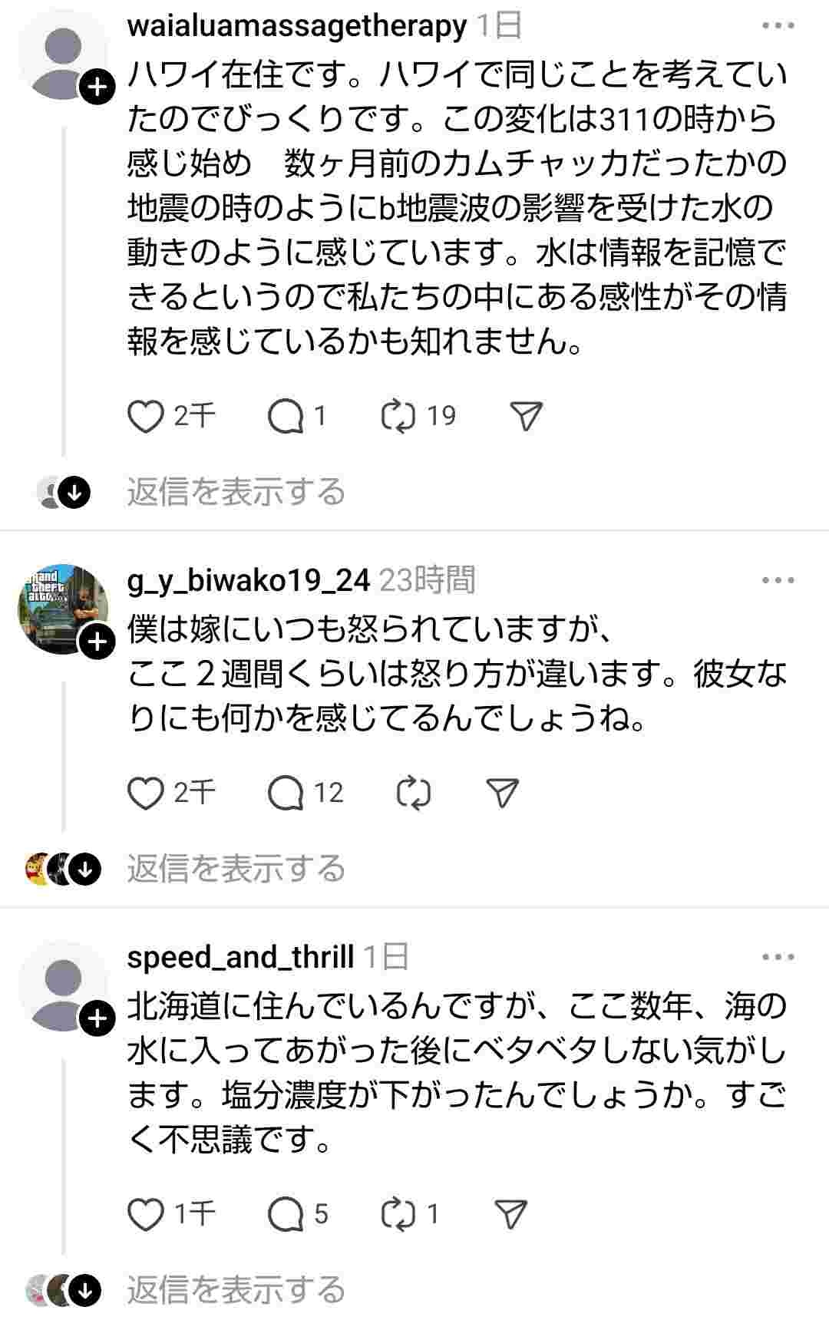The width and height of the screenshot is (829, 1320).
Task: Repost the waialuamassagetherapy comment
Action: coord(398,417)
